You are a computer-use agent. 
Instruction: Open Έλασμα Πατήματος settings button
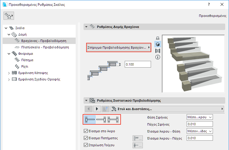(x=138, y=138)
